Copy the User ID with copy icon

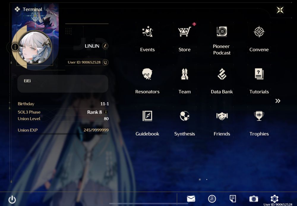[x=105, y=62]
